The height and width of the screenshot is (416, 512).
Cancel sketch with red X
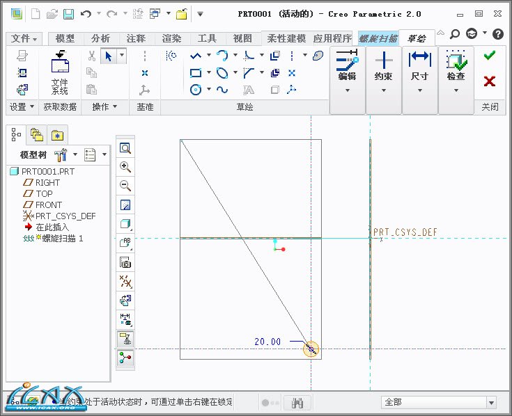coord(490,81)
